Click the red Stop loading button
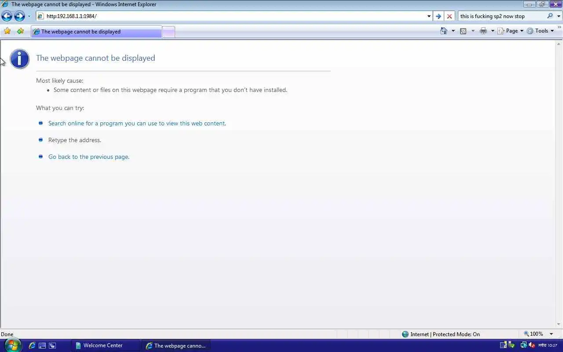Viewport: 563px width, 352px height. 450,16
